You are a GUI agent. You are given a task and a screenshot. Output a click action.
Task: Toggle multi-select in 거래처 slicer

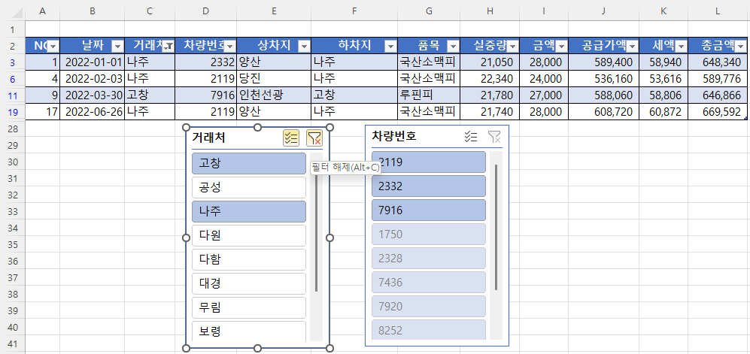tap(291, 138)
